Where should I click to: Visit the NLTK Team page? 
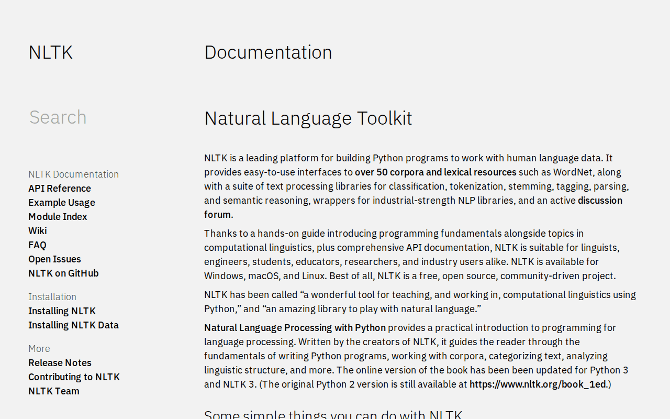tap(54, 391)
